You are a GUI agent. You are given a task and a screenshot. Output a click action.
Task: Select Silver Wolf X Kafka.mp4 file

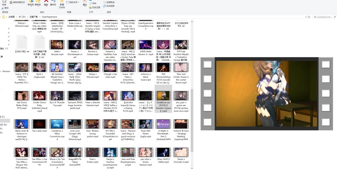(163, 156)
